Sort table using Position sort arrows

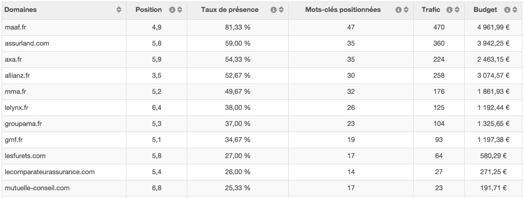(180, 10)
